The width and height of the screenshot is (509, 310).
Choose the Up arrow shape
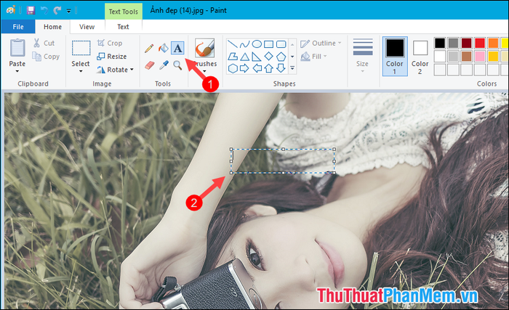click(269, 68)
